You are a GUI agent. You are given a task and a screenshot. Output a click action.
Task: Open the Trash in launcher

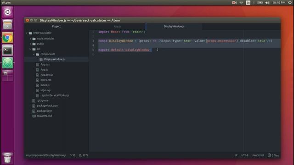pos(7,158)
